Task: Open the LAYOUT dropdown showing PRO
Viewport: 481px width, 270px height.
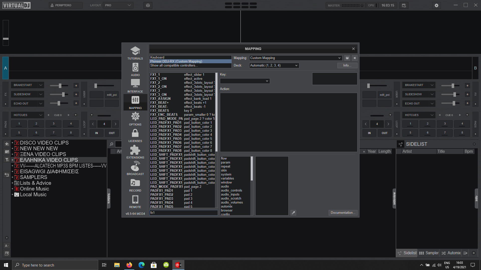Action: click(118, 5)
